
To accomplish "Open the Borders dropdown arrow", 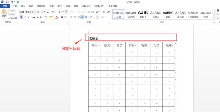I will (x=105, y=17).
